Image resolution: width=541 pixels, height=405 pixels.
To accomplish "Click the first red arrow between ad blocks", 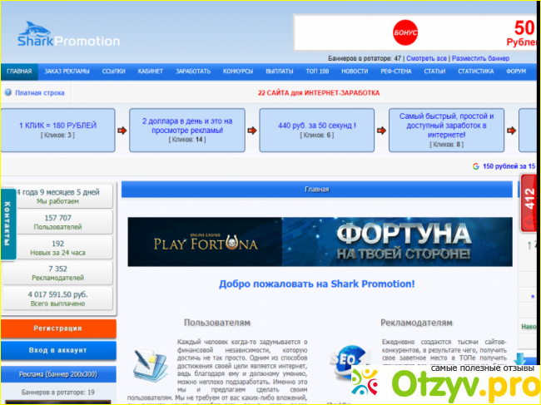I will coord(122,131).
